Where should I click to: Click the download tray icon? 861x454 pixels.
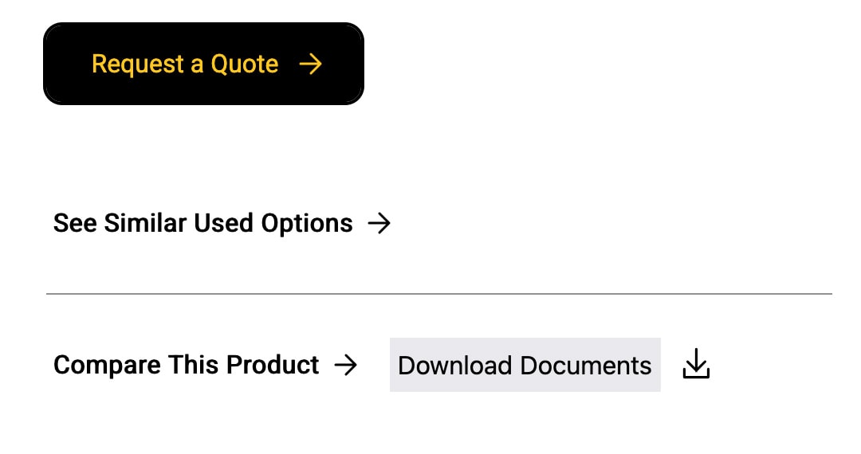pyautogui.click(x=696, y=365)
